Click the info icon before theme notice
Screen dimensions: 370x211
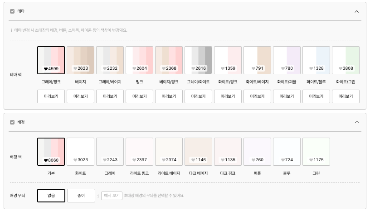point(11,30)
